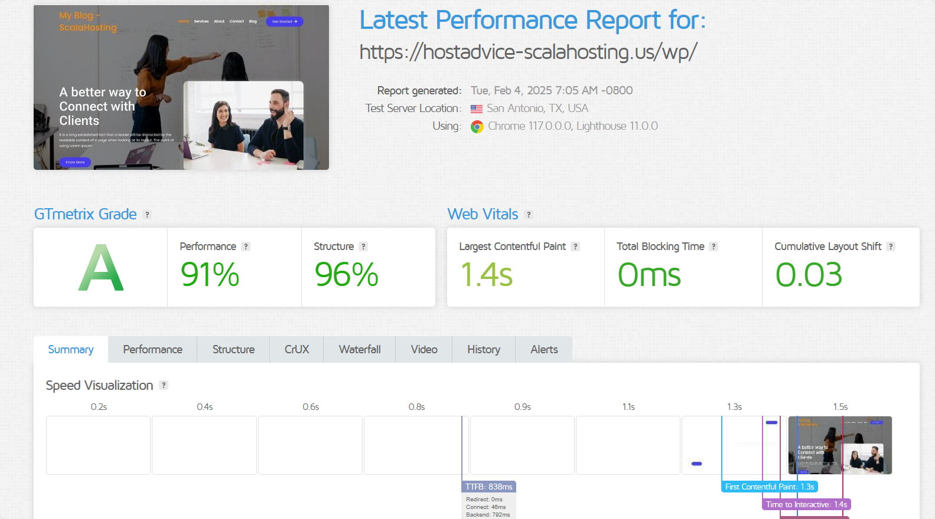Screen dimensions: 935x519
Task: Go to the CrUX tab
Action: [297, 349]
